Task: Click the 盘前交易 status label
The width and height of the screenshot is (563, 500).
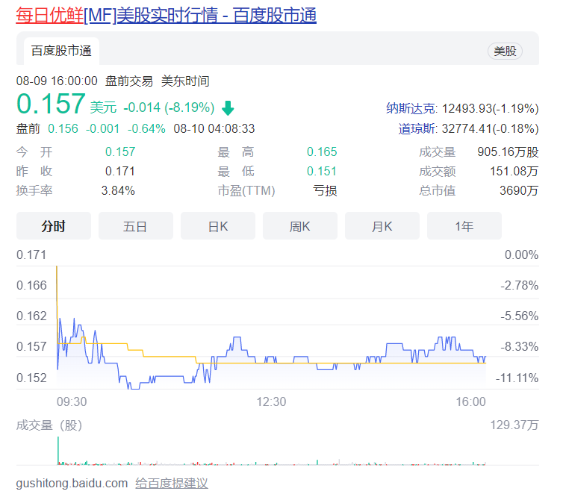Action: [x=129, y=81]
